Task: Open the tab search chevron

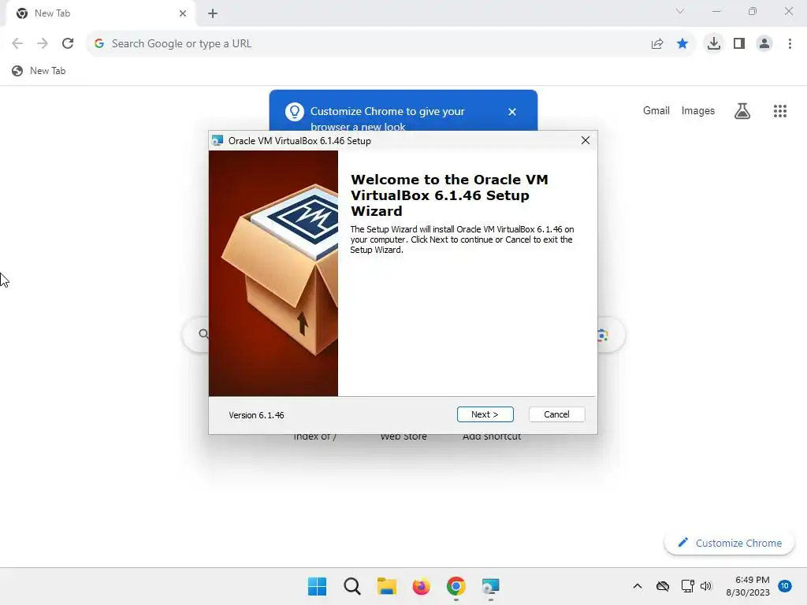Action: coord(680,11)
